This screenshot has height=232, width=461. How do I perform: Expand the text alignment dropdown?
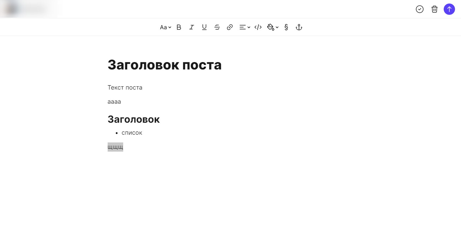245,27
